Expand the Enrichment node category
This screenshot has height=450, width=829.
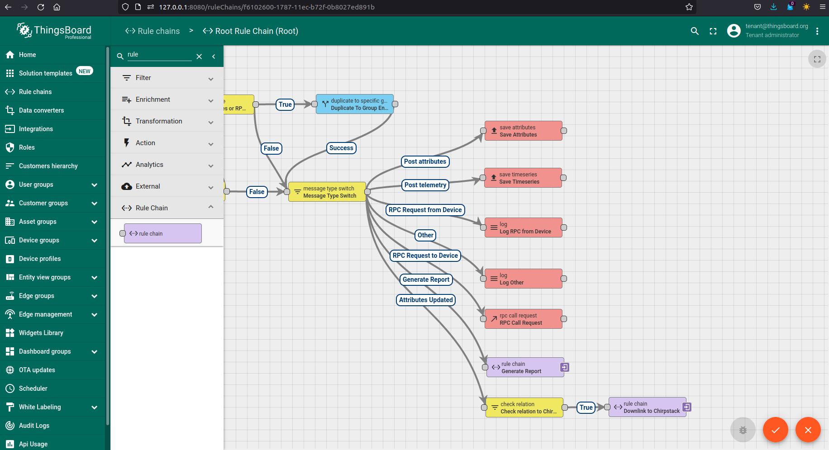pyautogui.click(x=167, y=99)
